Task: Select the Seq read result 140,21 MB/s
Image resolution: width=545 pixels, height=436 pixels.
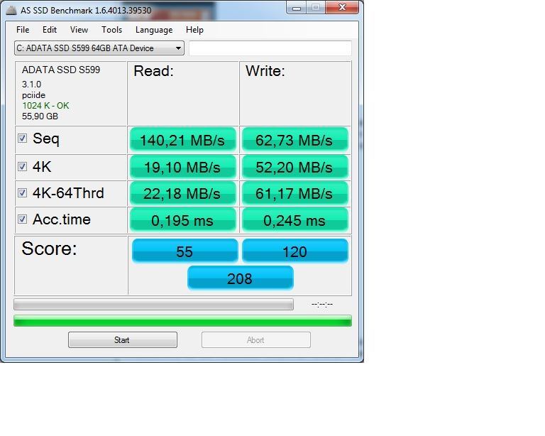Action: click(182, 140)
